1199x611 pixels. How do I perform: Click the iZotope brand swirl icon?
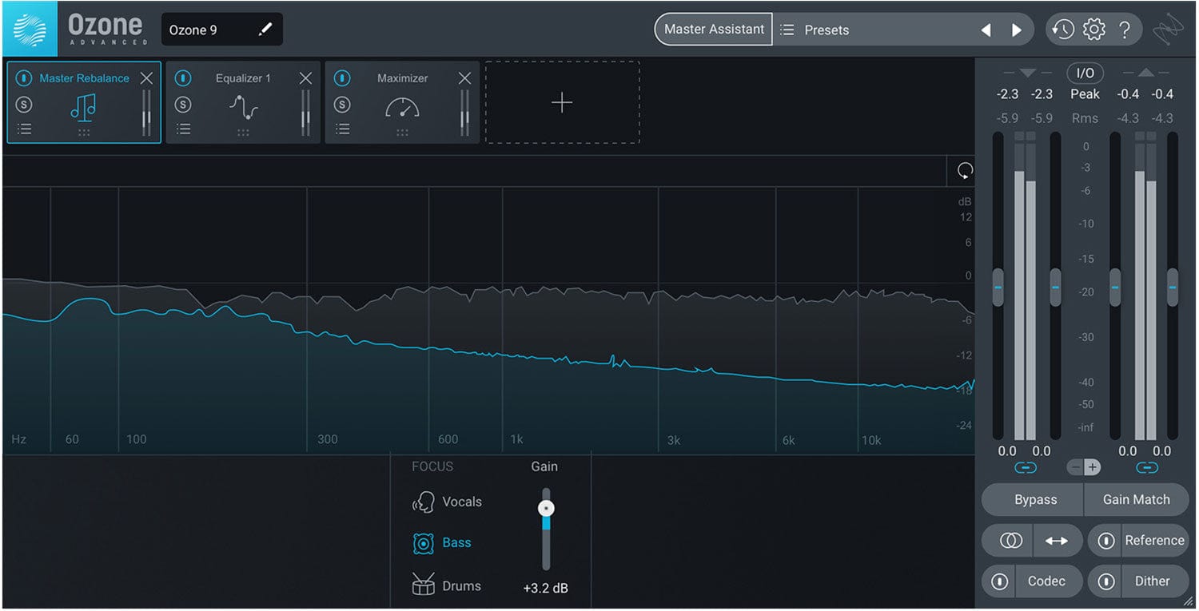(x=1169, y=30)
